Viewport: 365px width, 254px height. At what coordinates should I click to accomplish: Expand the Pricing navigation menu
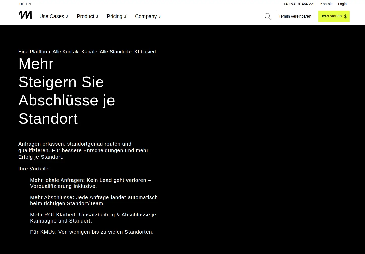(116, 16)
